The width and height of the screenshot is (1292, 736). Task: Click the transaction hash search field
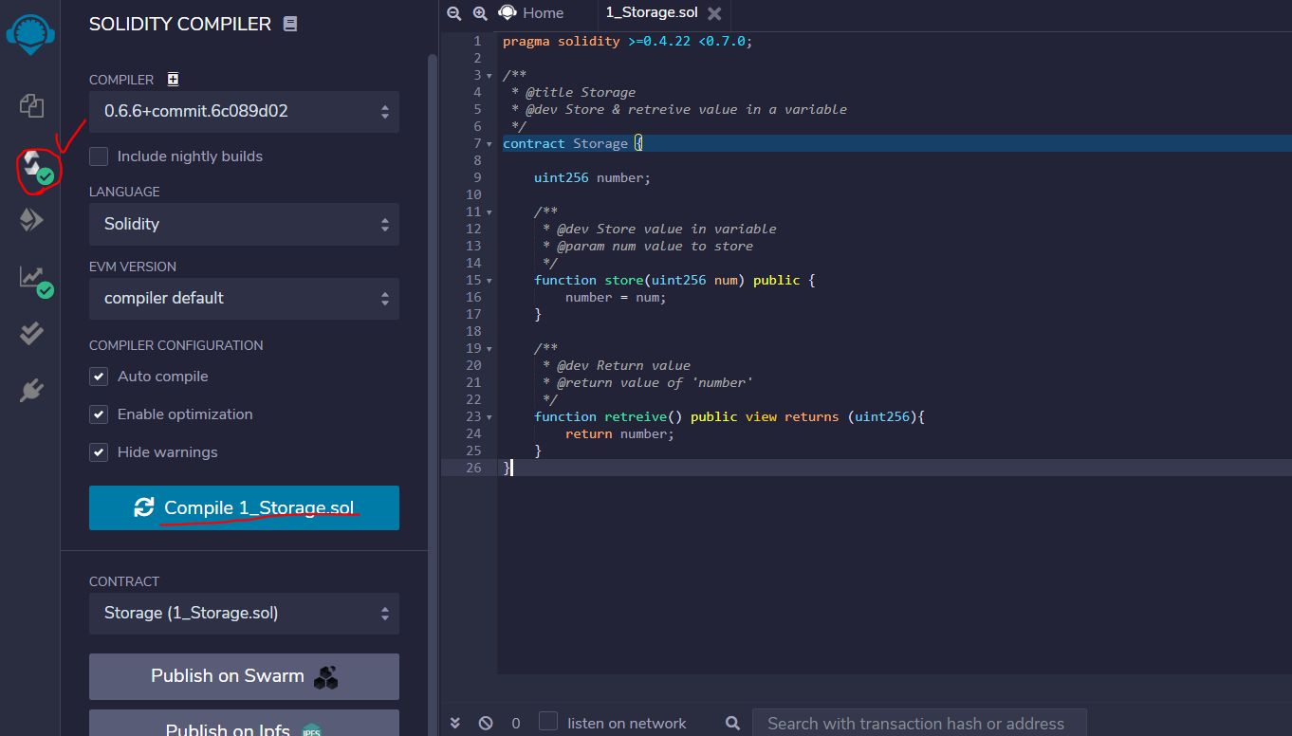click(x=919, y=724)
